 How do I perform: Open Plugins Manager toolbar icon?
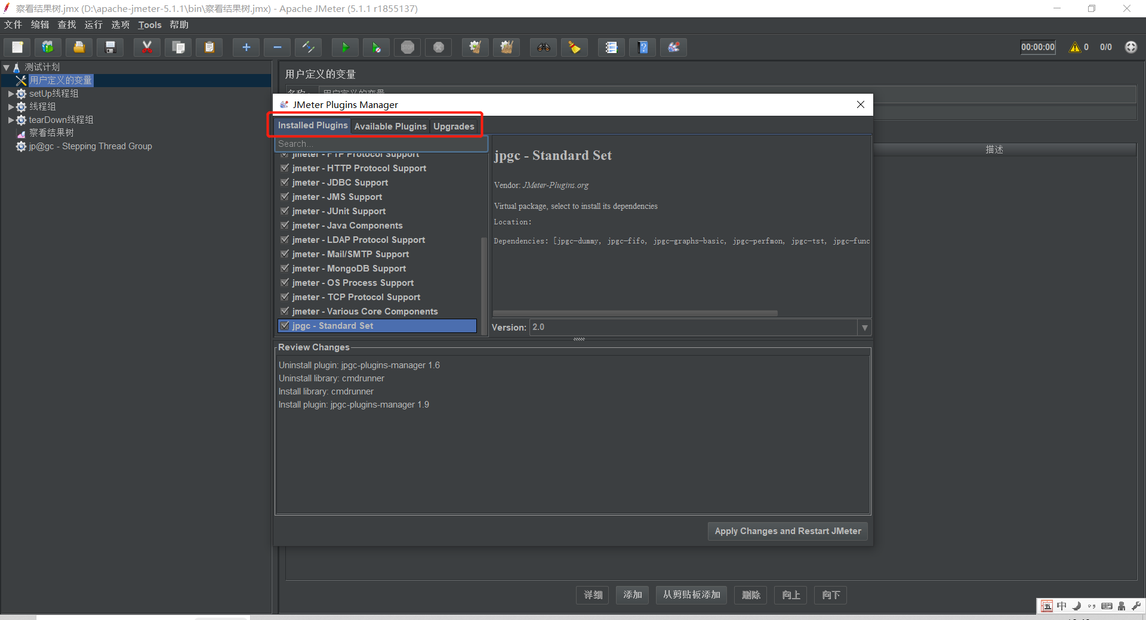(674, 47)
